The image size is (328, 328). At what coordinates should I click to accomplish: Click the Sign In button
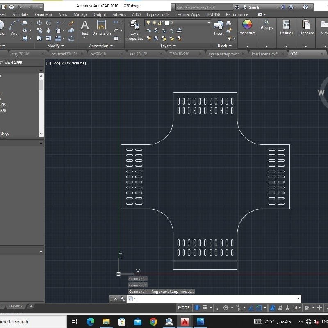point(254,7)
